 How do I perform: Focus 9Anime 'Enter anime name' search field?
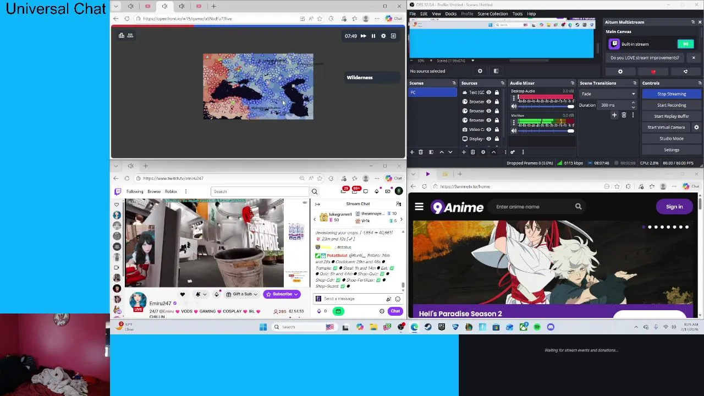tap(532, 207)
